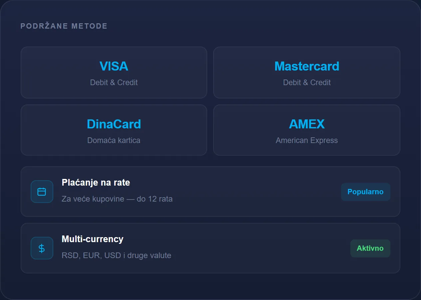Open the Multi-currency row
The image size is (421, 300).
pos(210,248)
